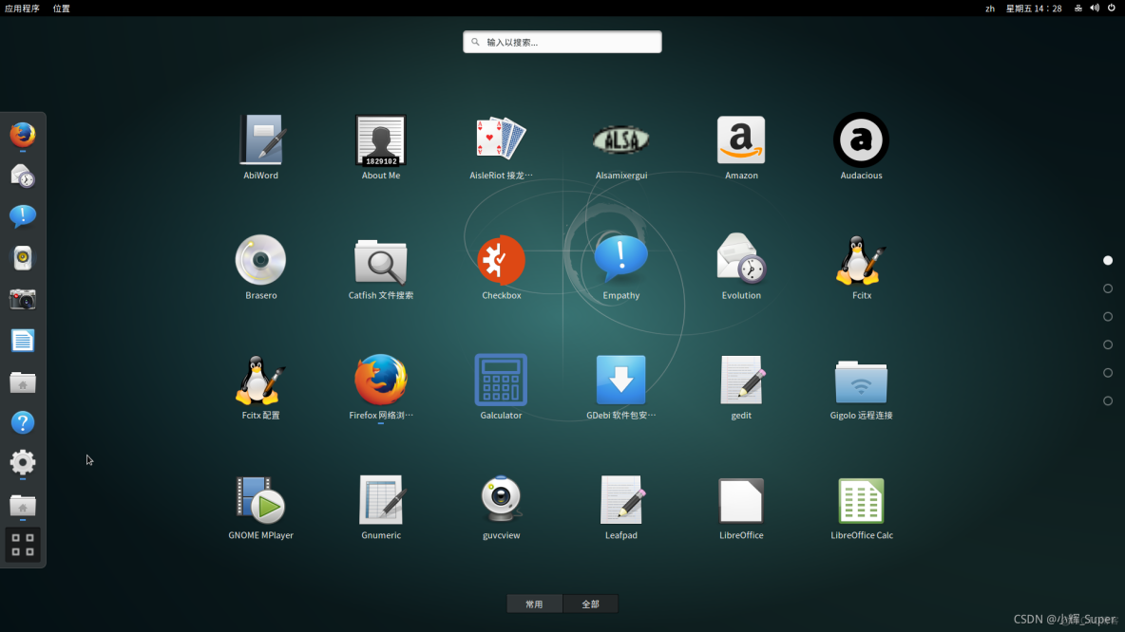
Task: Toggle the show applications grid button
Action: (23, 545)
